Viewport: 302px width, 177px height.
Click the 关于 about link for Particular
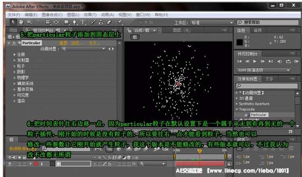94,43
